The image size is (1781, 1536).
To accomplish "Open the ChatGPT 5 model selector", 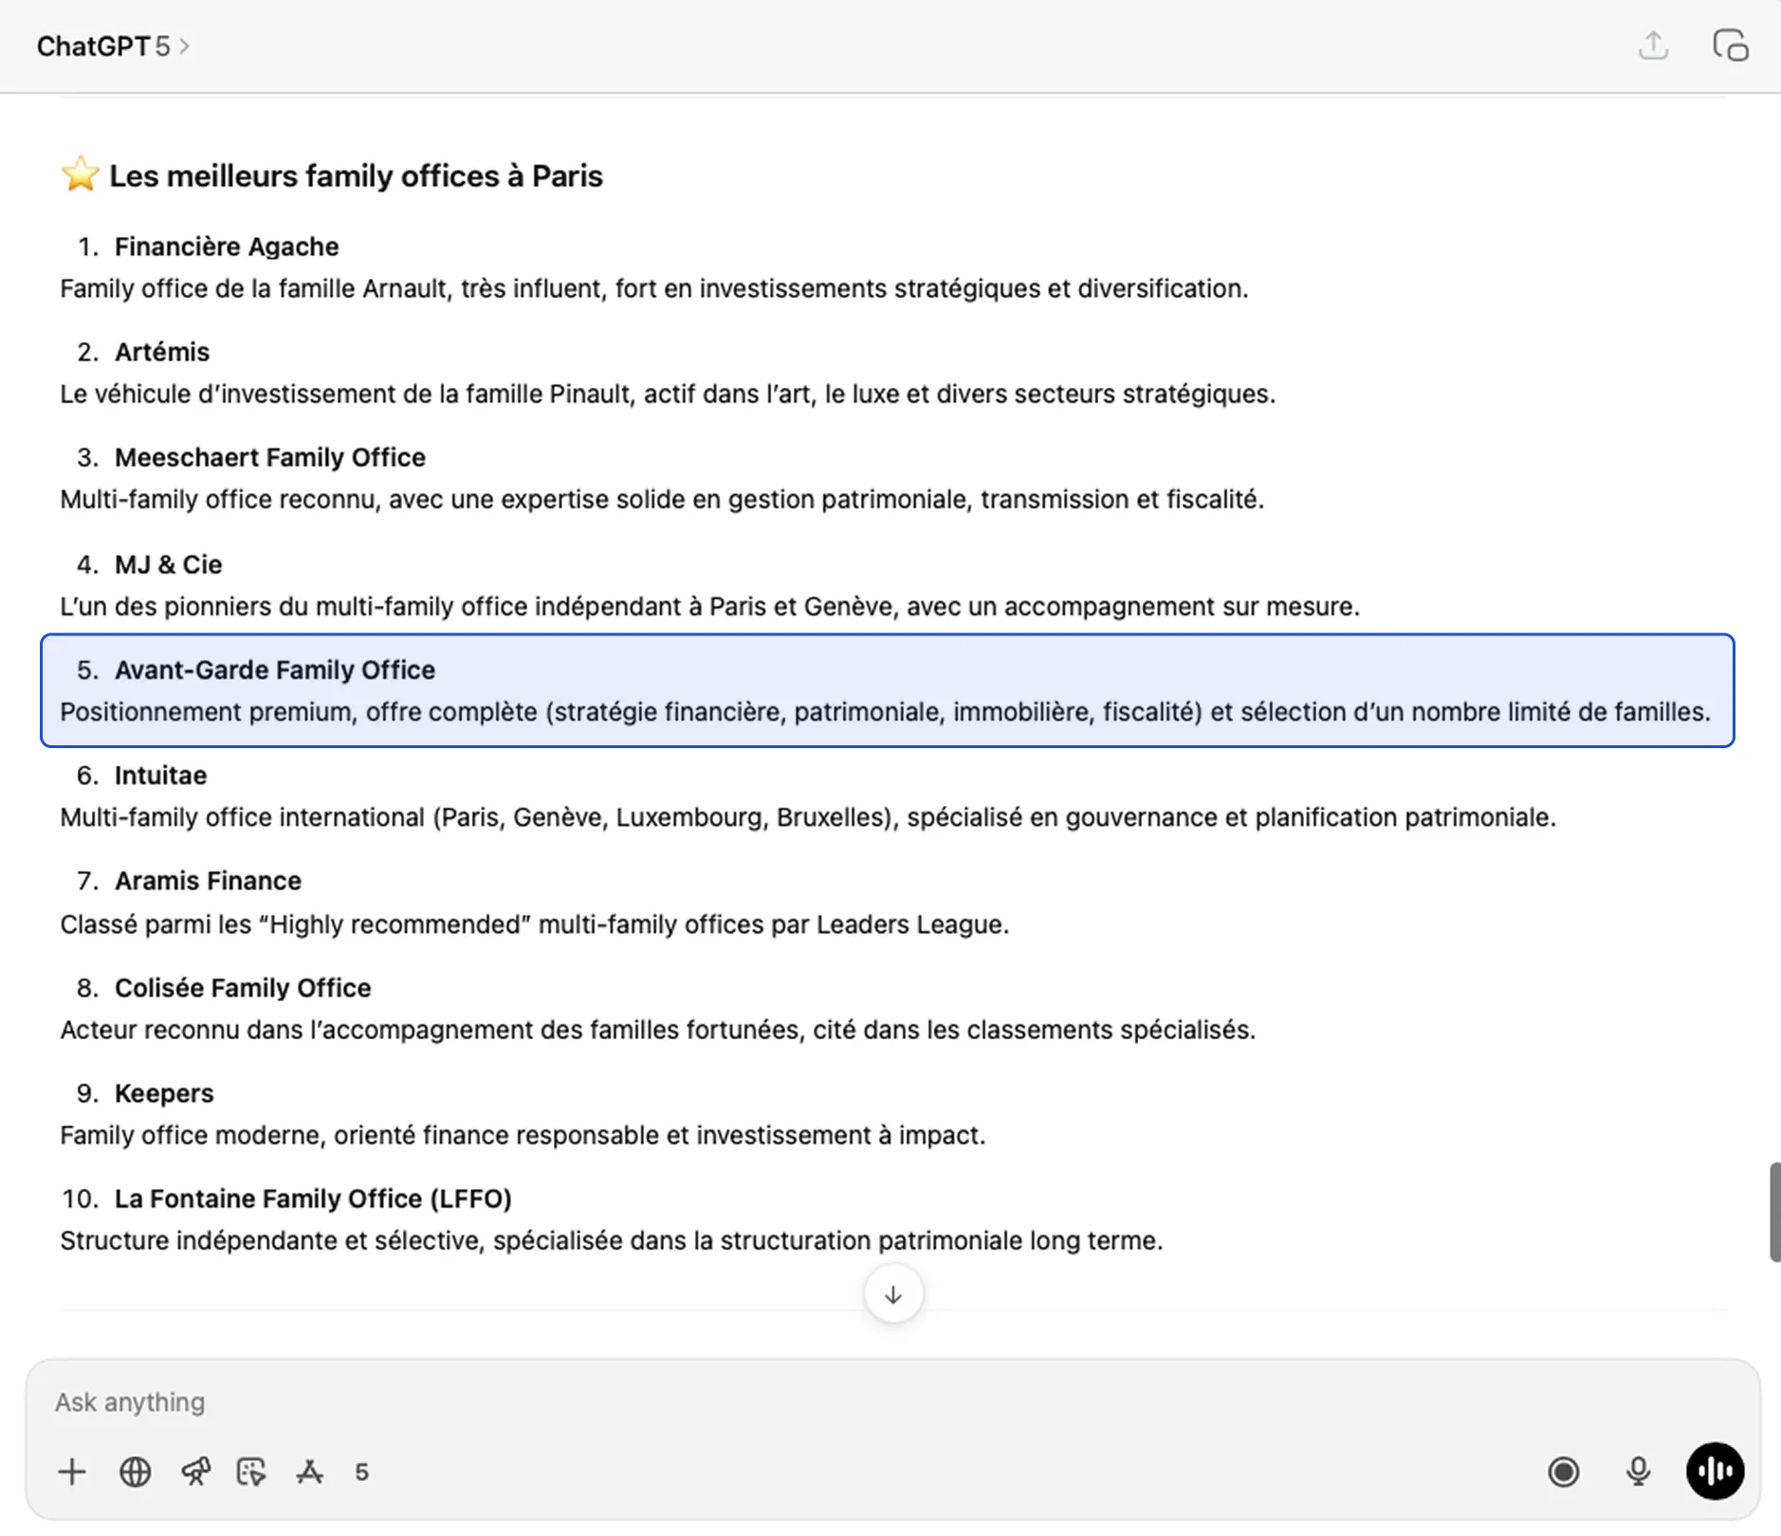I will 113,46.
